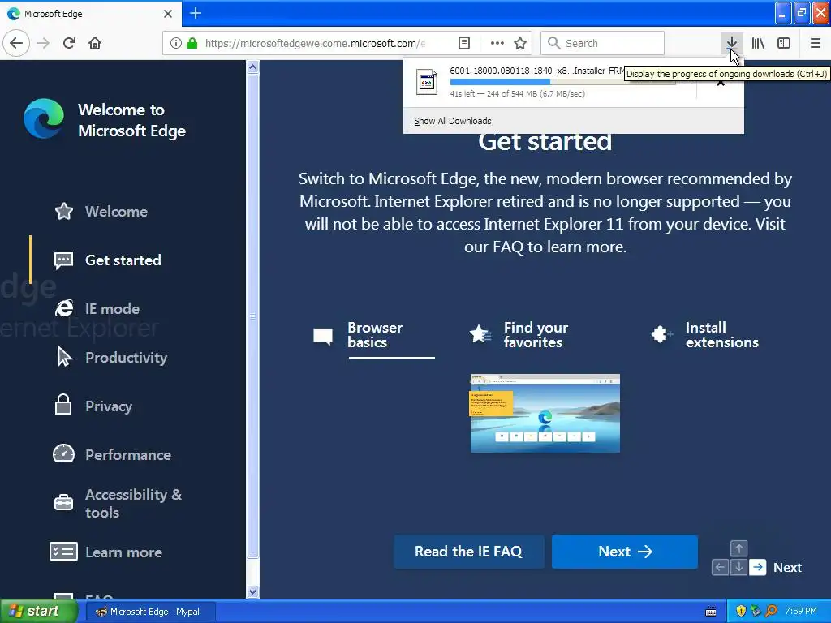The height and width of the screenshot is (623, 831).
Task: Click the right arrow key hint icon
Action: [x=758, y=567]
